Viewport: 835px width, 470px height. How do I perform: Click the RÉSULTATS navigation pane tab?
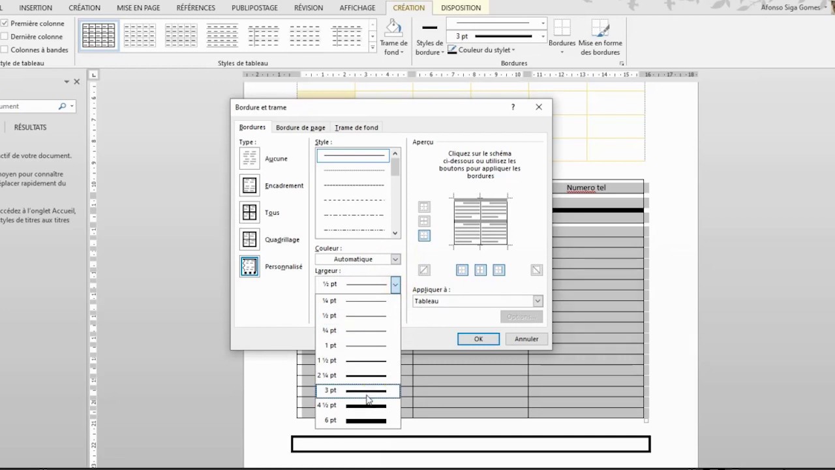tap(30, 127)
